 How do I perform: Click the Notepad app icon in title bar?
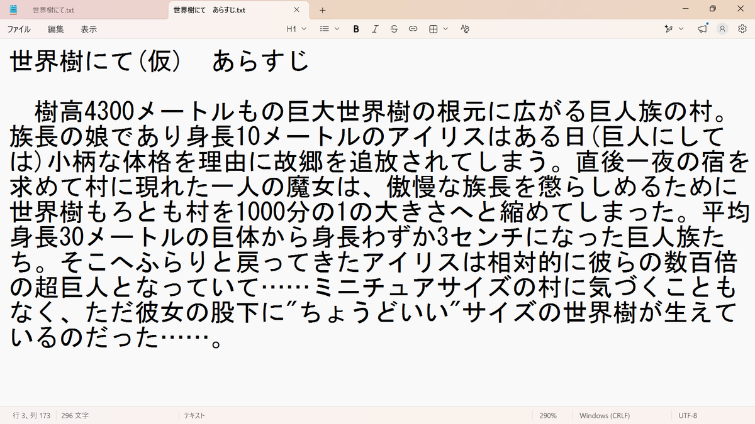click(x=13, y=9)
